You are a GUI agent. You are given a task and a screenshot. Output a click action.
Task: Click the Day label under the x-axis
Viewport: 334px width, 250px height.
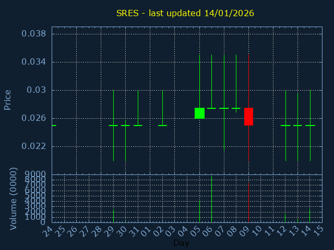(181, 243)
